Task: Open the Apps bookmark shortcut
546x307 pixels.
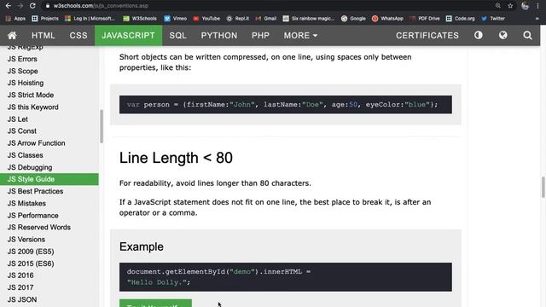Action: click(15, 19)
